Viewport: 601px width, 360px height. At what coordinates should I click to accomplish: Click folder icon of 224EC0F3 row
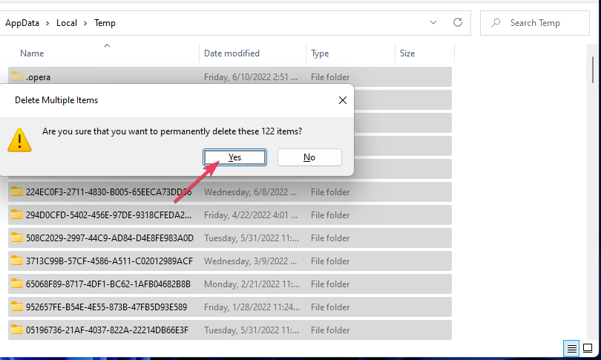[16, 192]
